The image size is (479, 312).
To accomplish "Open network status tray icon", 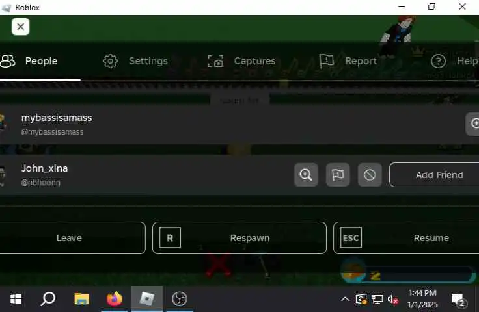I will 377,300.
